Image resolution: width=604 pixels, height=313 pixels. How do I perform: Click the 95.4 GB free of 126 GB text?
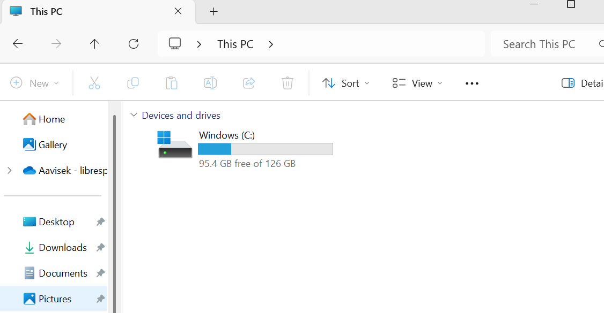[x=247, y=164]
